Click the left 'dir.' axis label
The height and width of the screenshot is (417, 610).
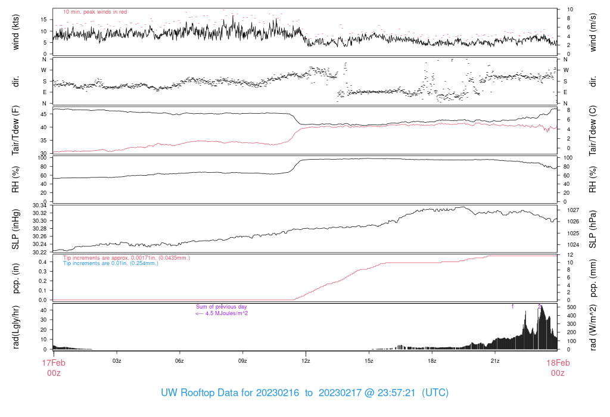pos(15,82)
